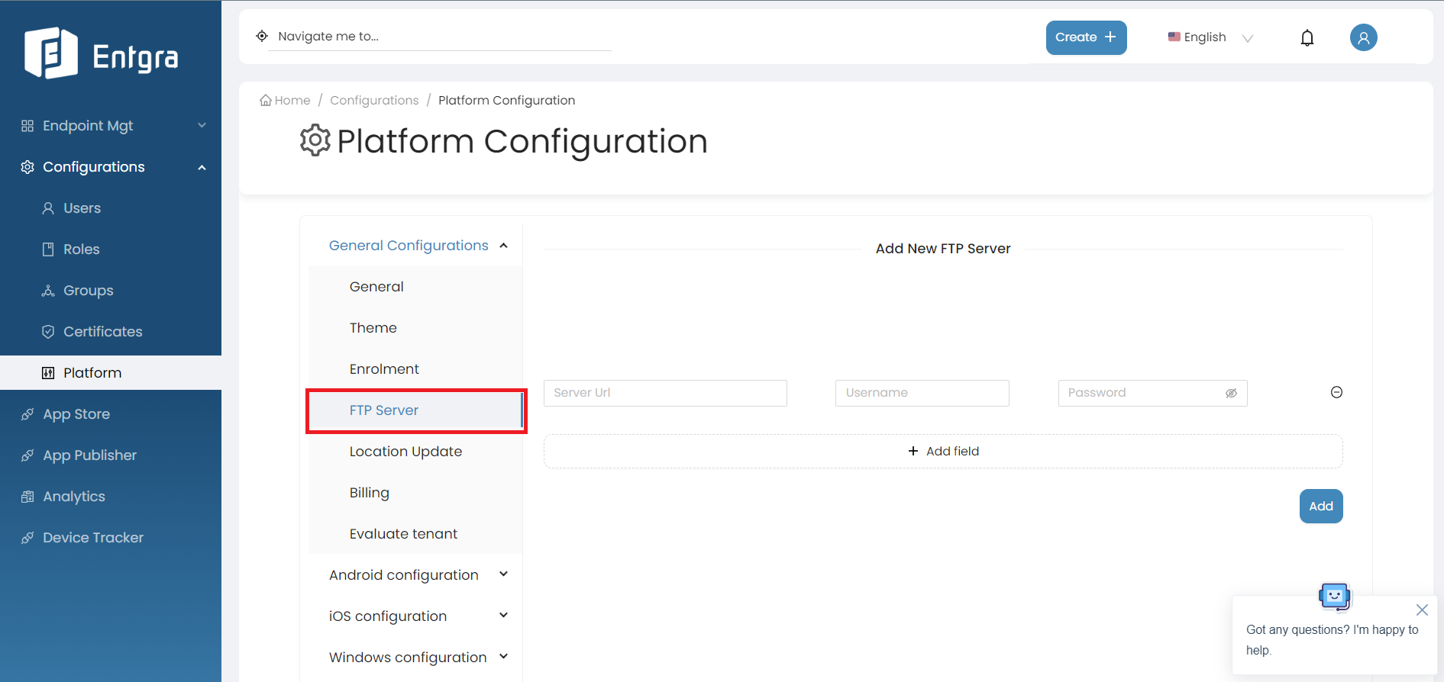This screenshot has width=1444, height=682.
Task: Click the Entgra logo
Action: tap(102, 54)
